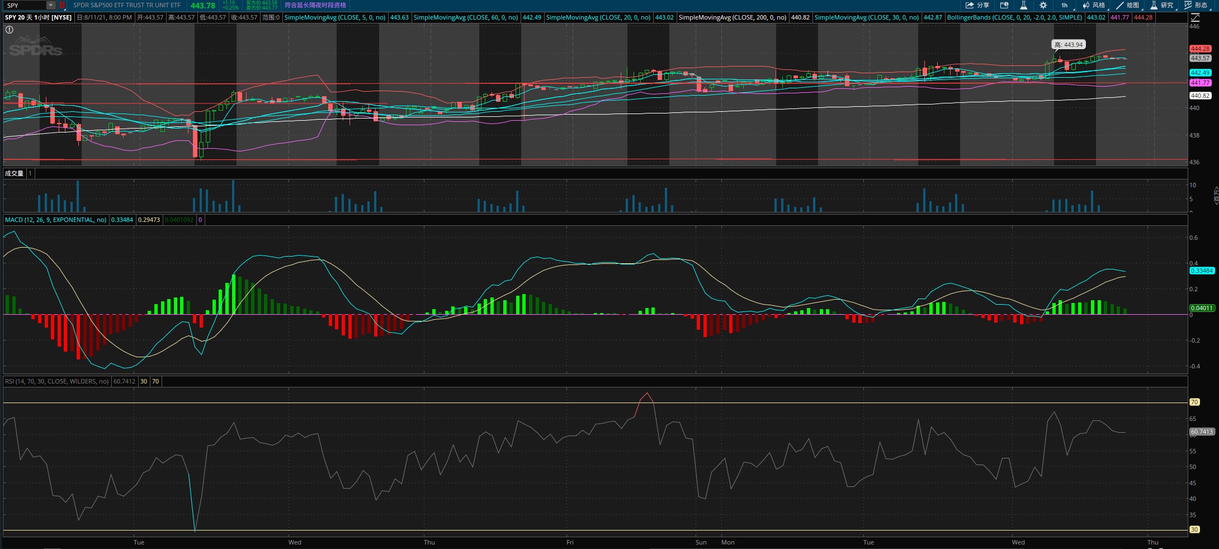1219x549 pixels.
Task: Click the magenta 441.77 price axis tag
Action: tap(1200, 83)
